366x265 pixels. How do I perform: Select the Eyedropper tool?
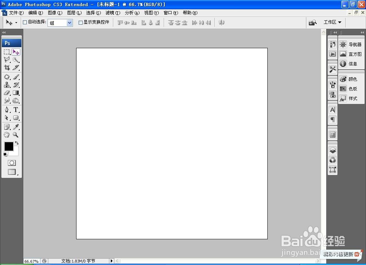click(16, 127)
